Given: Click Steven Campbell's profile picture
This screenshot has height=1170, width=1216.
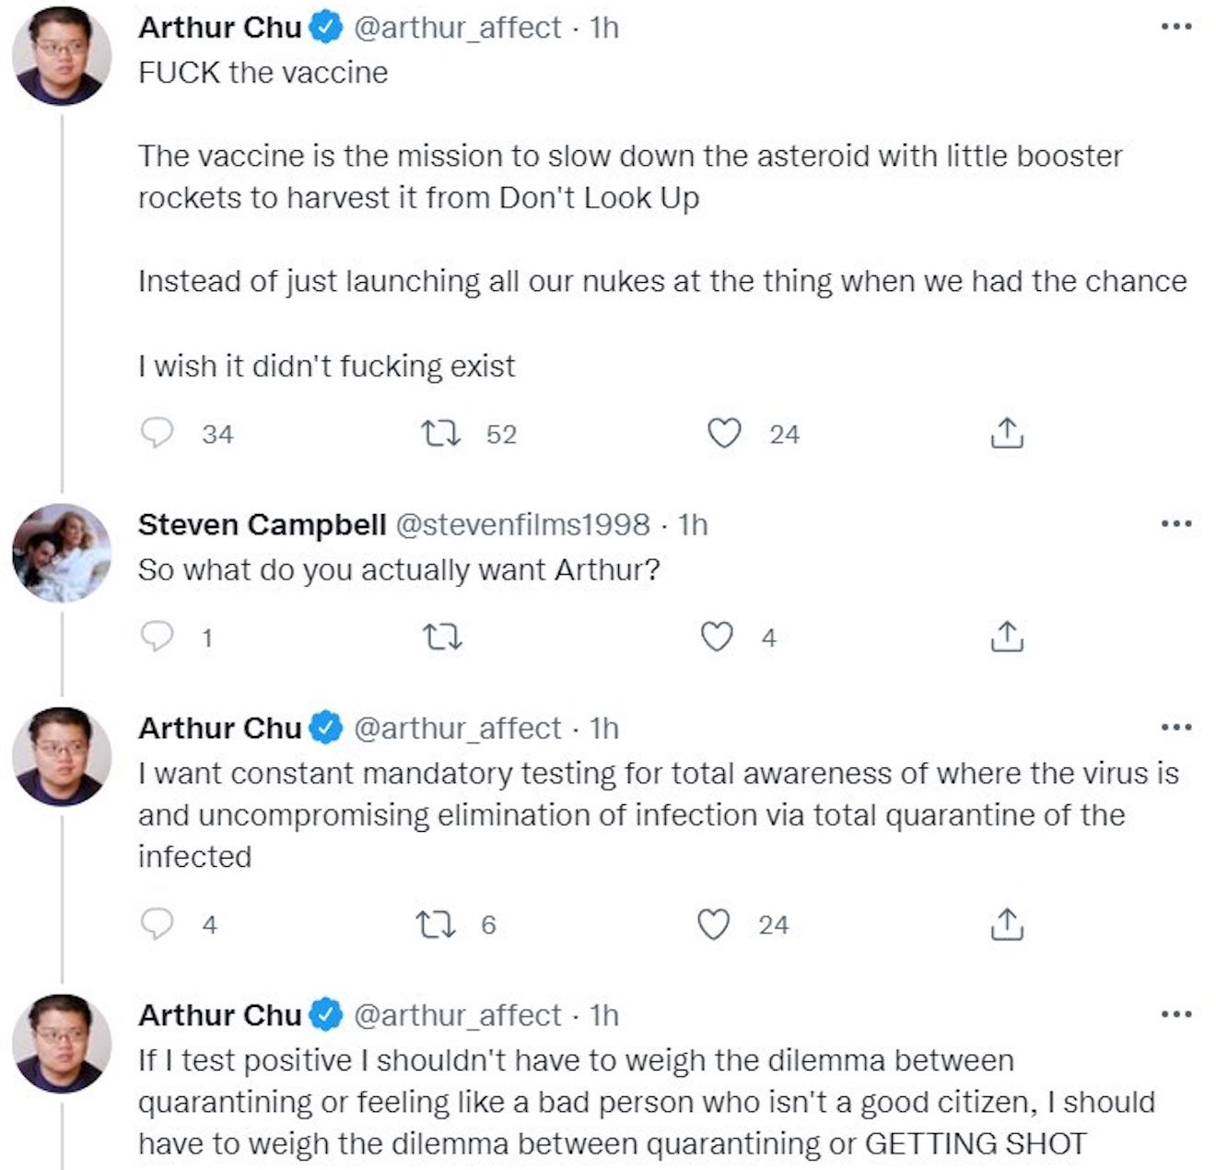Looking at the screenshot, I should pos(62,553).
